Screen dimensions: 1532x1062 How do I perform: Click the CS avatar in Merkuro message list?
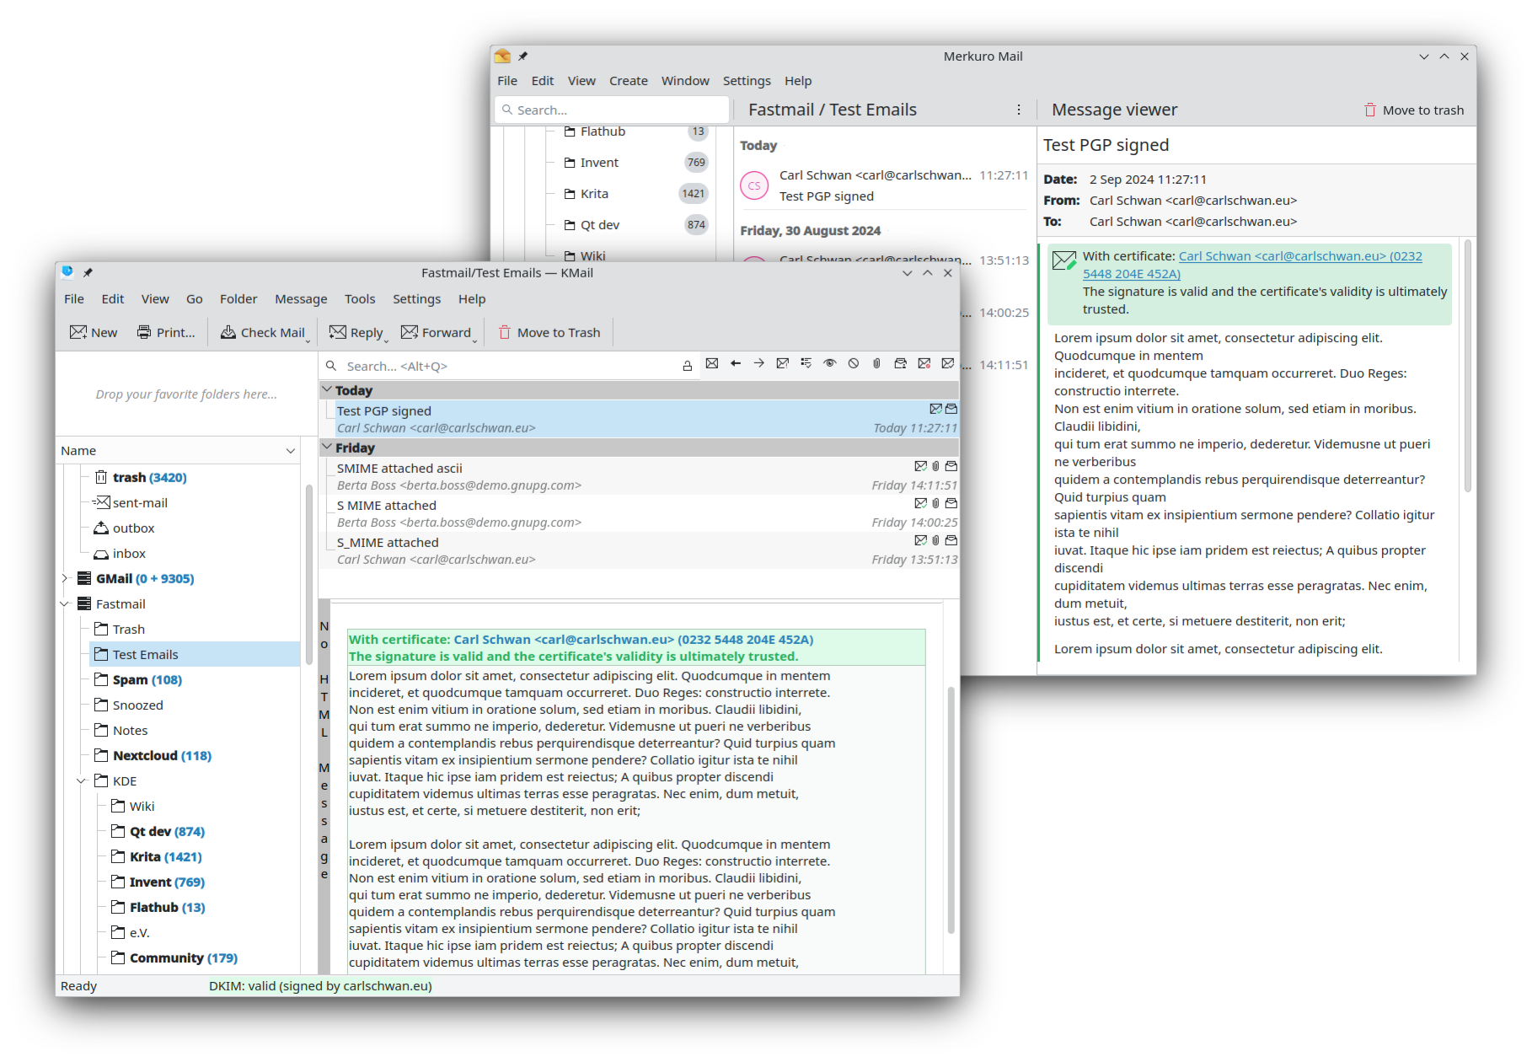point(754,185)
